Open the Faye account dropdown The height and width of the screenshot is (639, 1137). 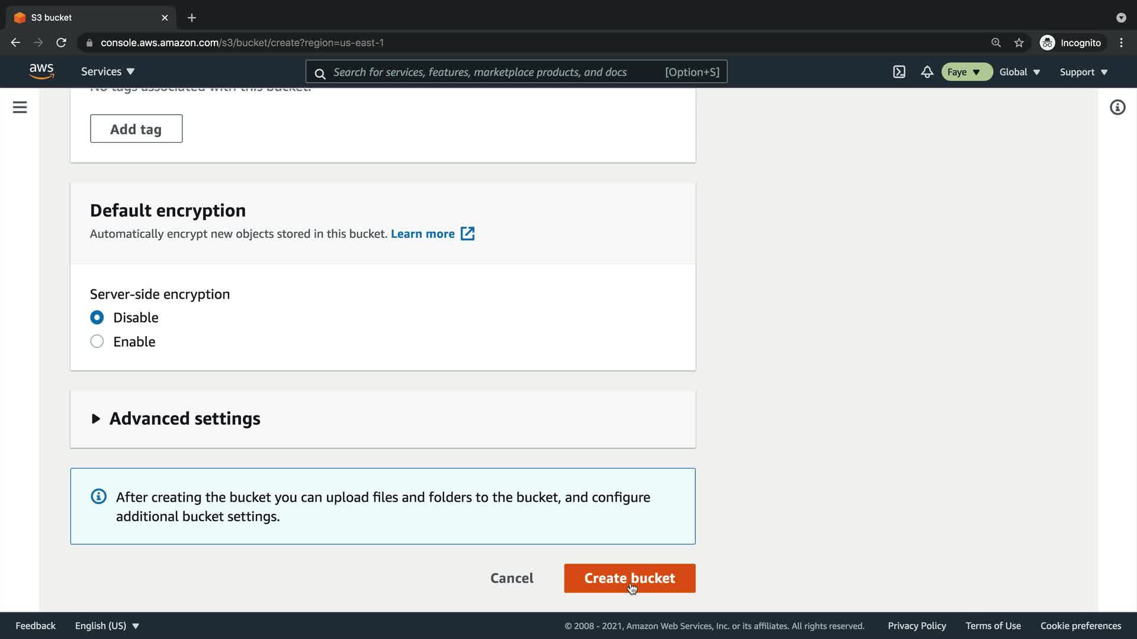(x=966, y=72)
